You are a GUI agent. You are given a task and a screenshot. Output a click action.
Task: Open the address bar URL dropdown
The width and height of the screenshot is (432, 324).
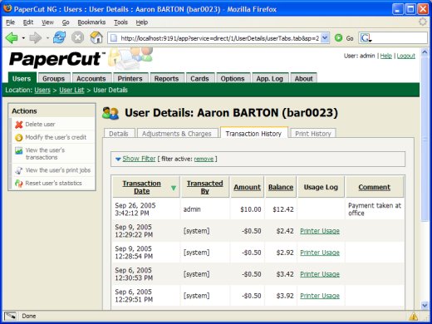tap(326, 38)
